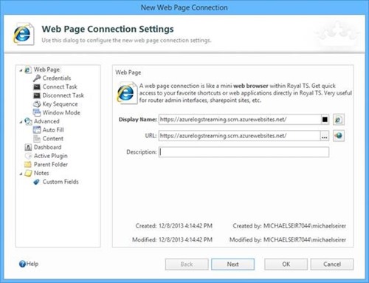Focus the Display Name text field

click(240, 120)
